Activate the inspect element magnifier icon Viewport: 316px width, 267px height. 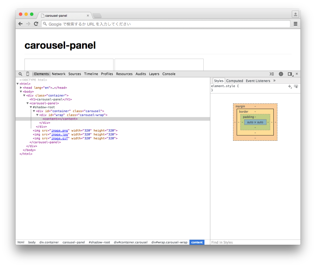point(20,74)
